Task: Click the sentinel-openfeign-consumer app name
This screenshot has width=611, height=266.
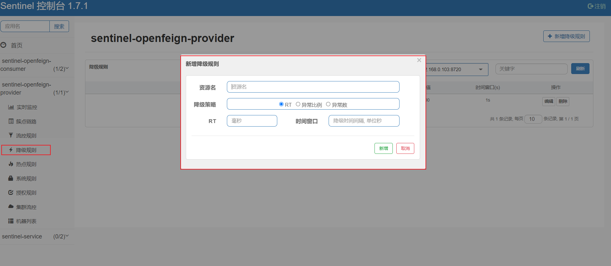Action: [x=26, y=65]
